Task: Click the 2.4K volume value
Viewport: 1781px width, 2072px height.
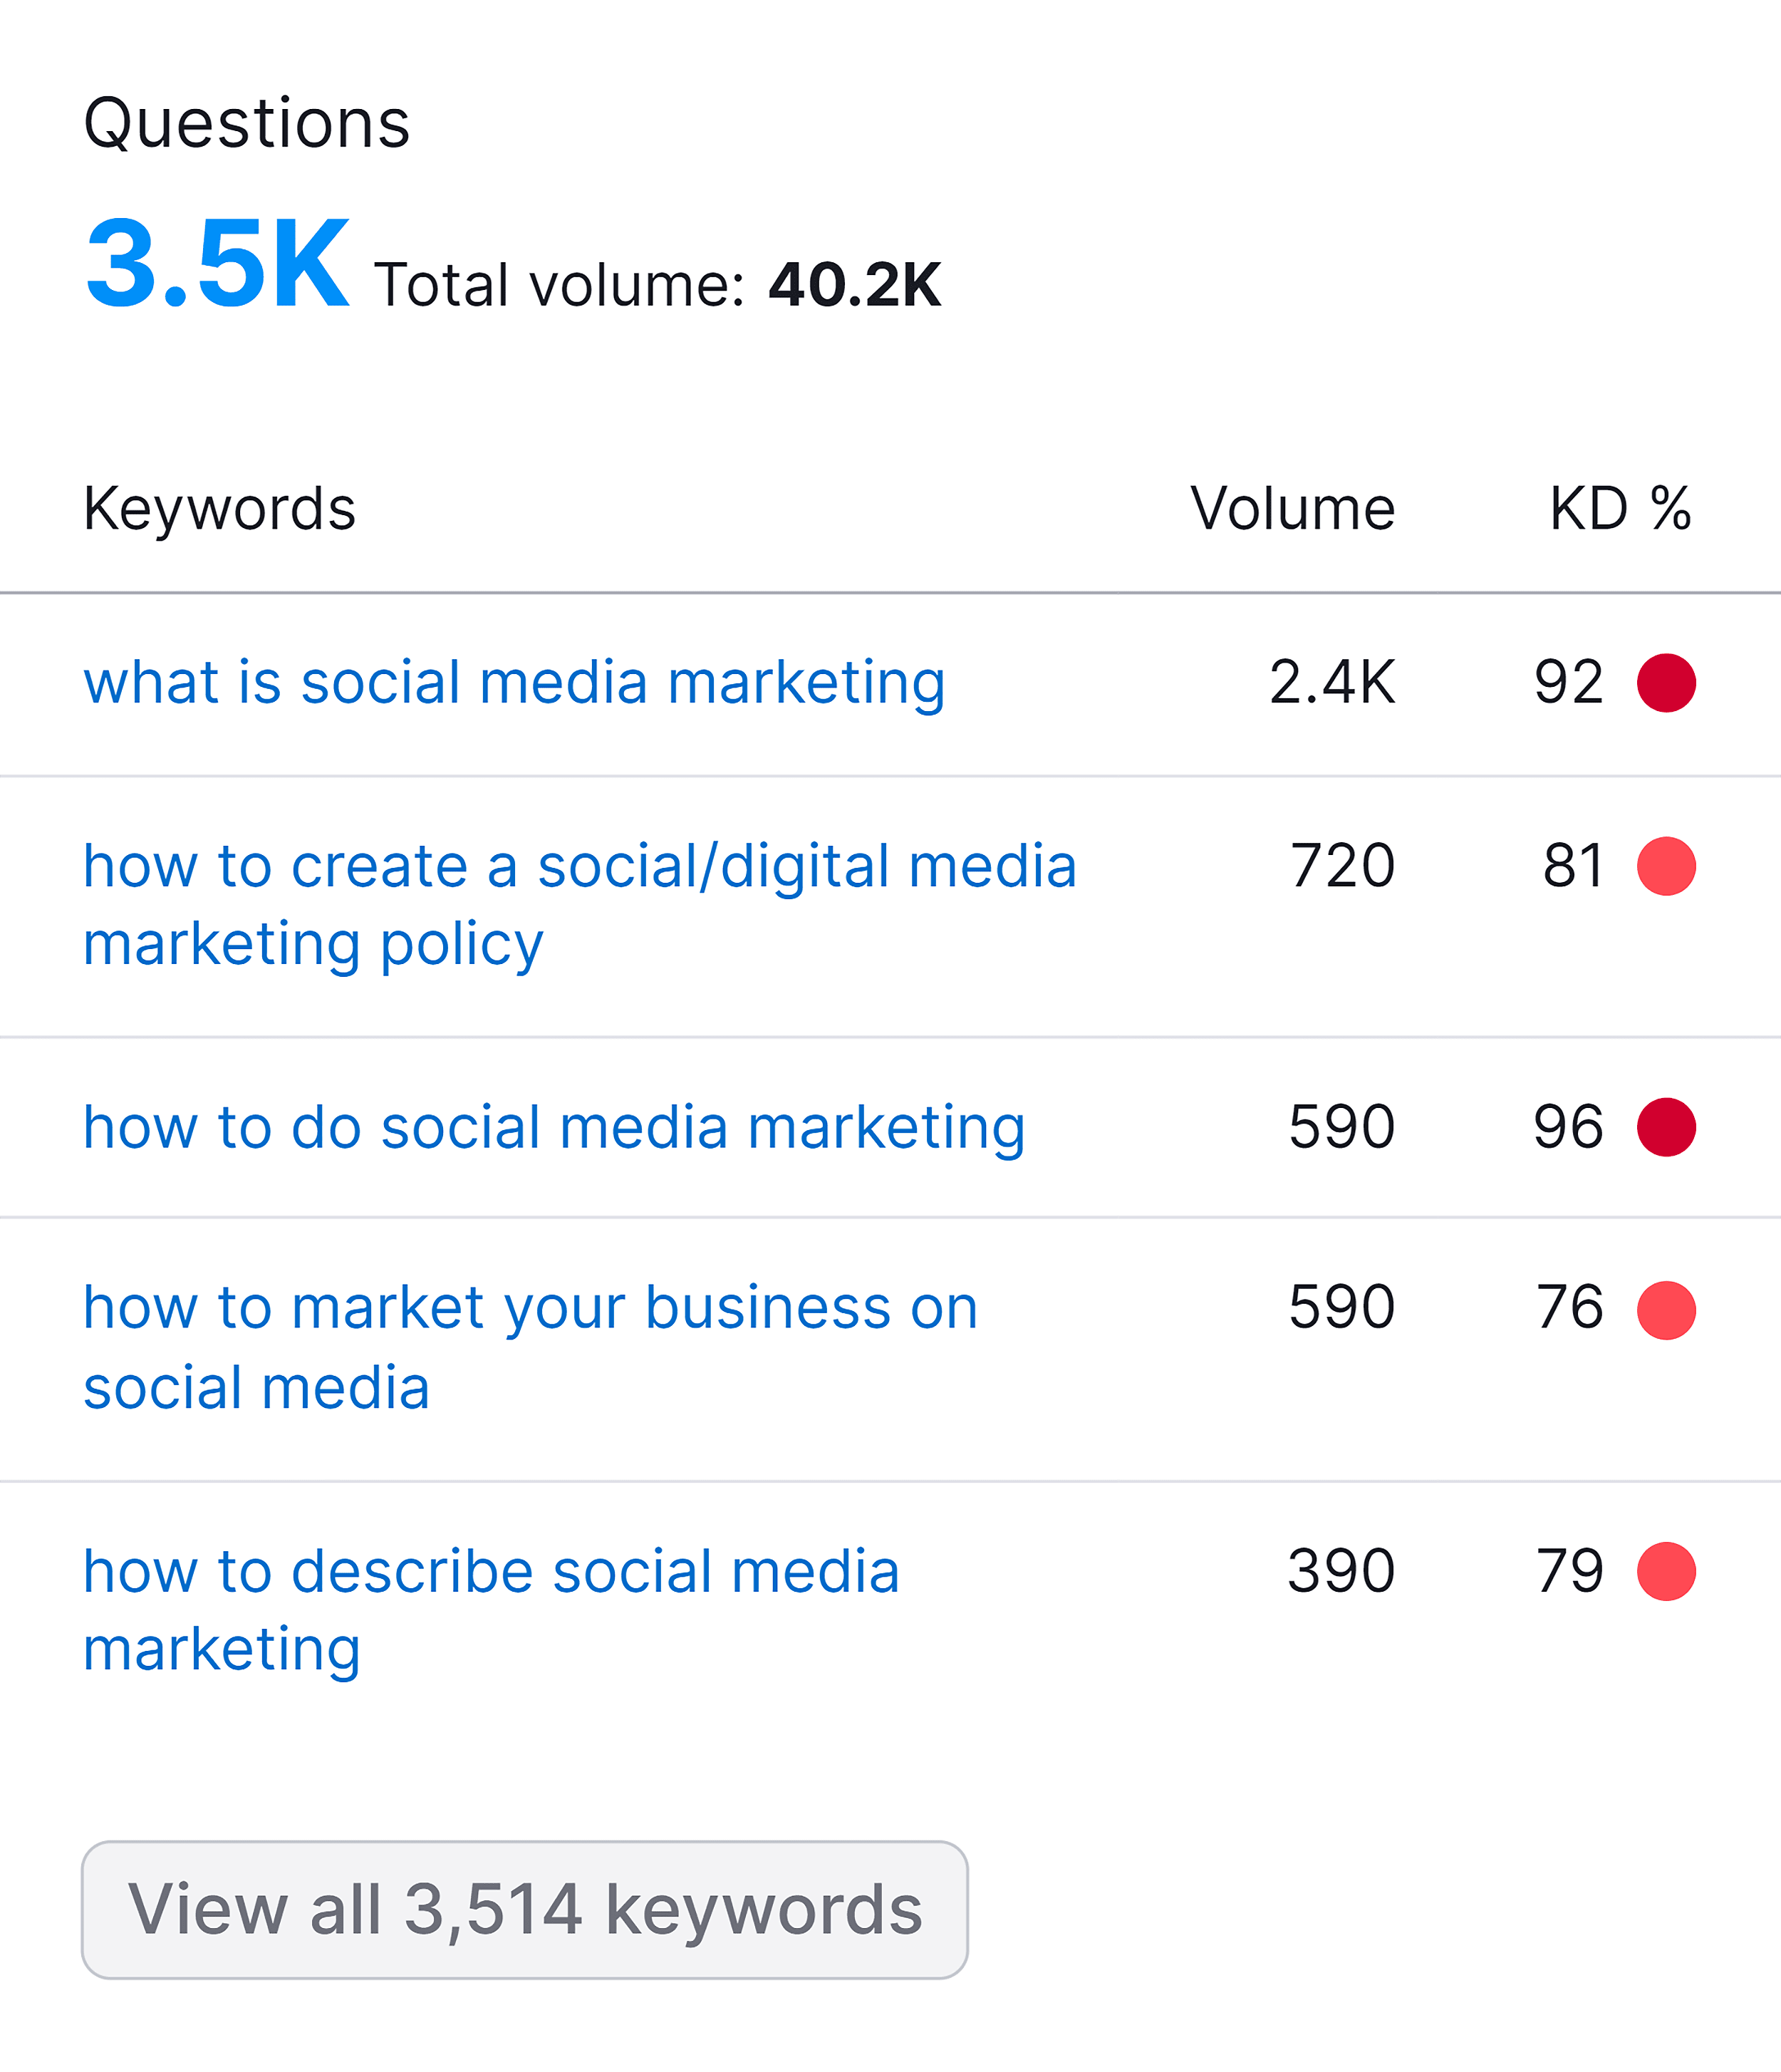Action: (x=1332, y=683)
